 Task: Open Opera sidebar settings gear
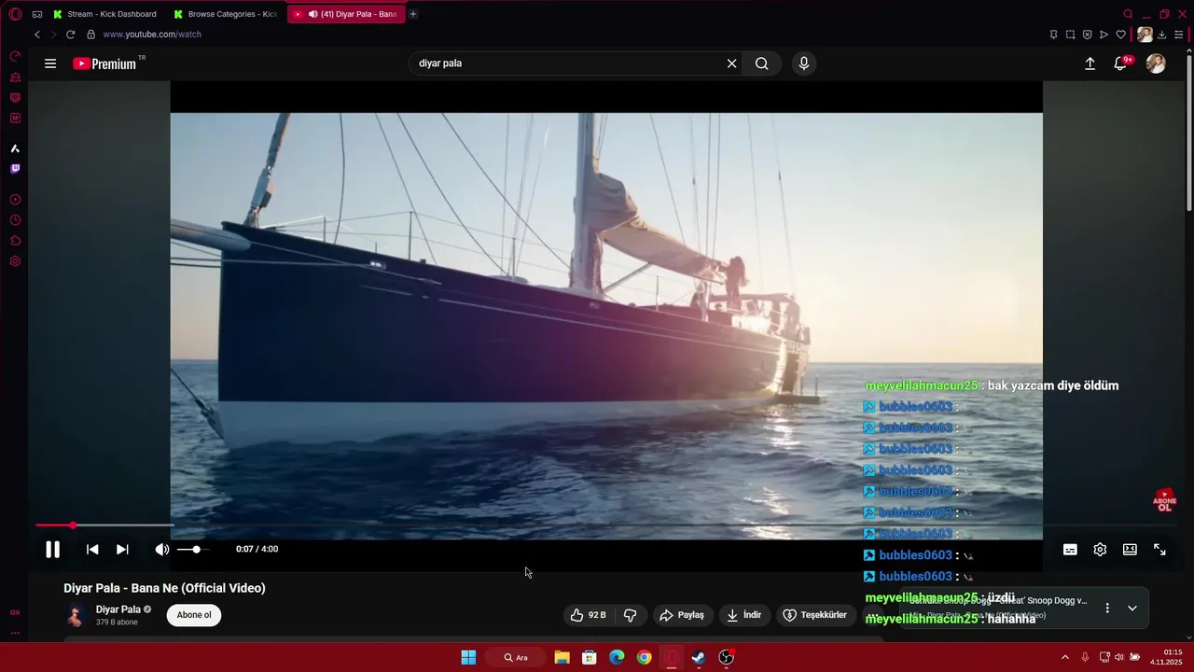click(15, 261)
